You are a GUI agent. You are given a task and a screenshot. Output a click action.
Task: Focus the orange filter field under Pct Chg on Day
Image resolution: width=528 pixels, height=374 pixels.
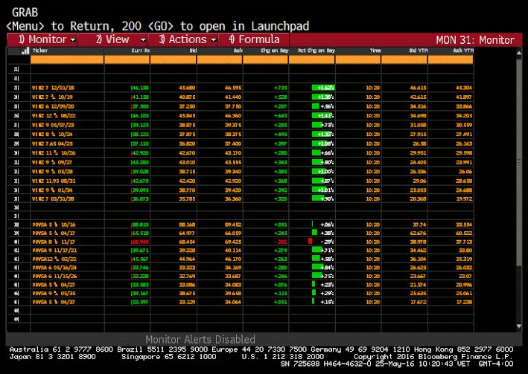[x=312, y=59]
